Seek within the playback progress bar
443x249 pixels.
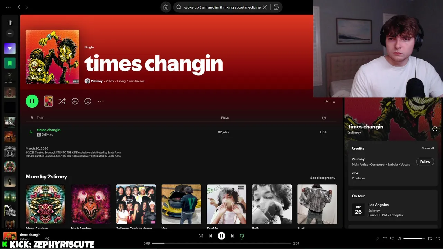pyautogui.click(x=221, y=243)
